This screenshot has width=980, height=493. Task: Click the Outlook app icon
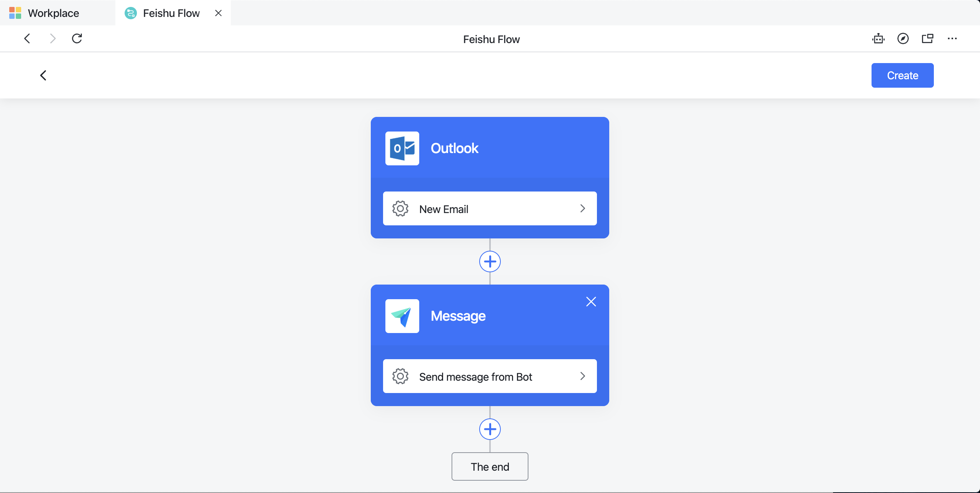(402, 148)
